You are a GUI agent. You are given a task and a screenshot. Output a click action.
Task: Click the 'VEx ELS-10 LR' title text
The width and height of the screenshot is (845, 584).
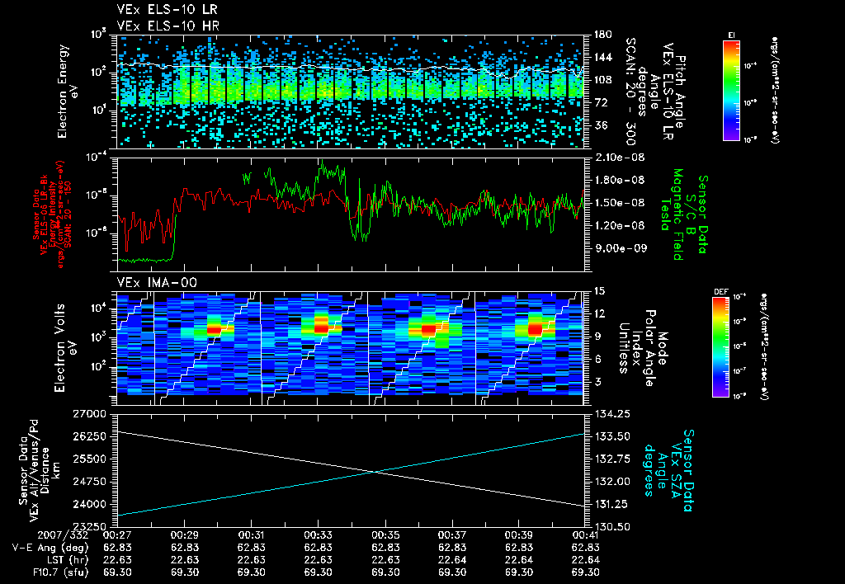pyautogui.click(x=168, y=10)
